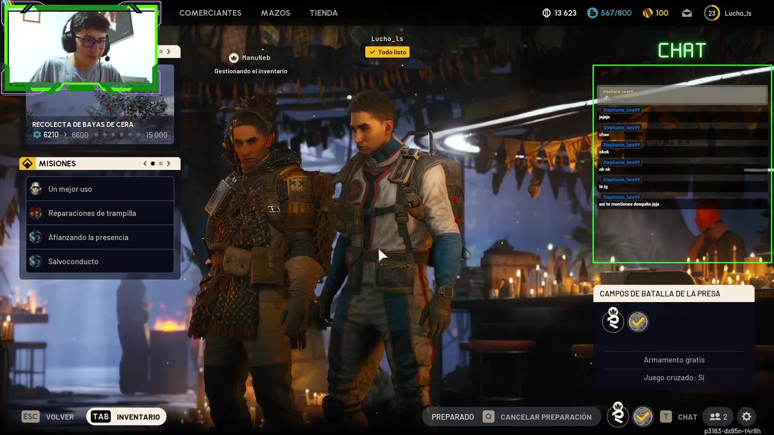Select second missions page dot
This screenshot has height=435, width=774.
(x=161, y=164)
